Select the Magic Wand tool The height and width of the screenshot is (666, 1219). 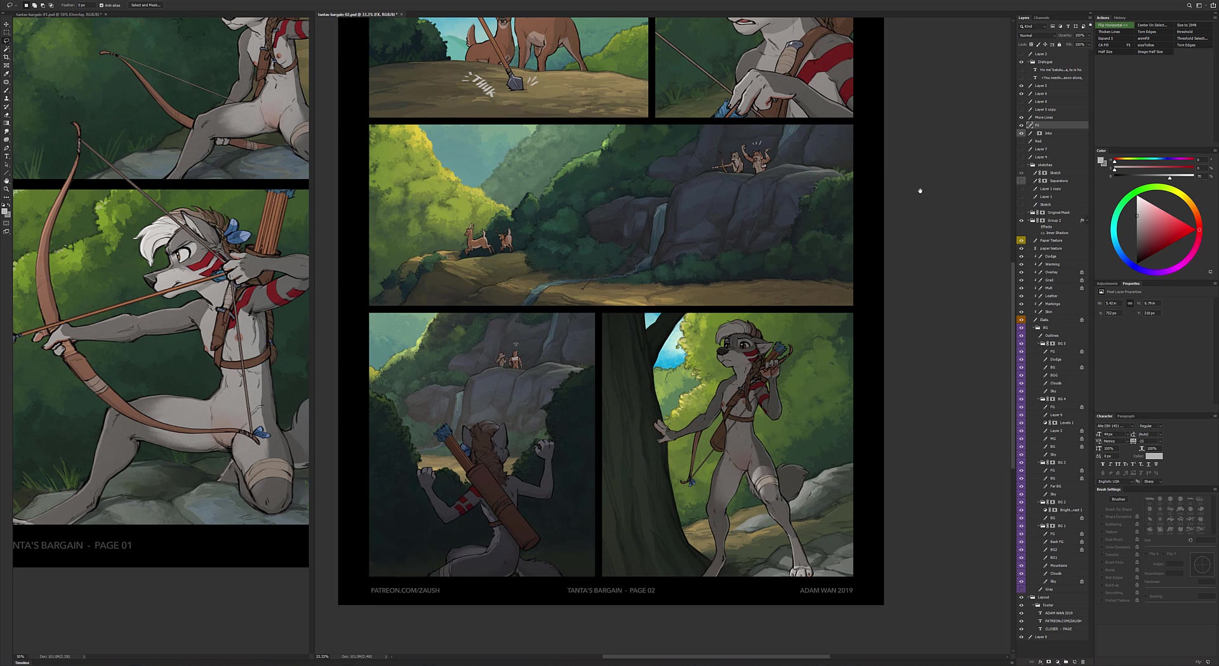coord(6,49)
